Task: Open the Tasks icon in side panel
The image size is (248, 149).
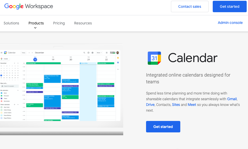Action: point(118,63)
